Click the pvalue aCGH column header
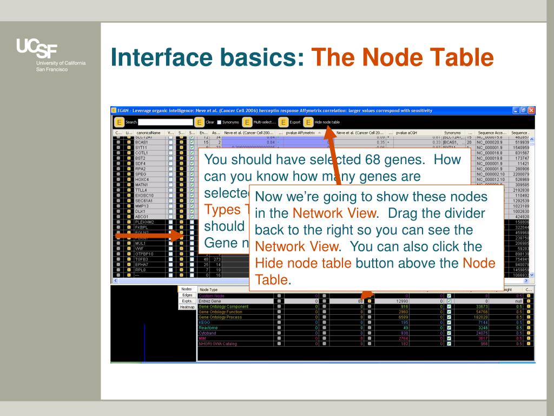Screen dimensions: 554x416 tap(416, 133)
